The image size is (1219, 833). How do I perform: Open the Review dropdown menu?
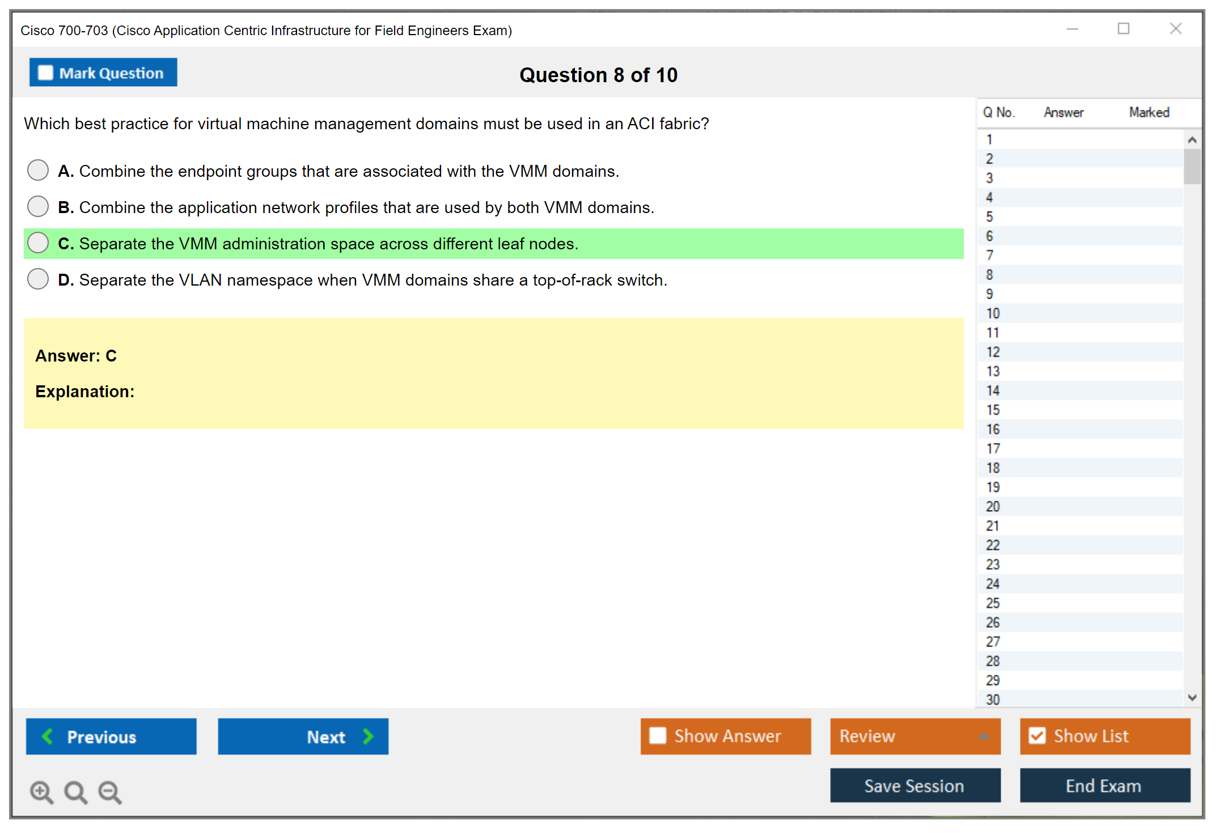tap(984, 736)
